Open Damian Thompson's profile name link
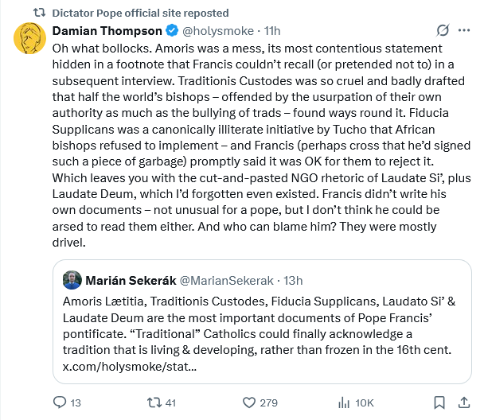This screenshot has height=420, width=484. [105, 31]
